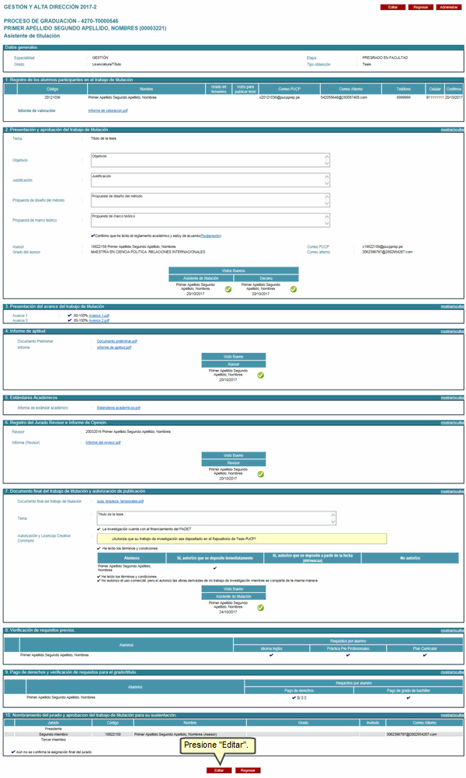Open the Reglamento link

point(210,236)
